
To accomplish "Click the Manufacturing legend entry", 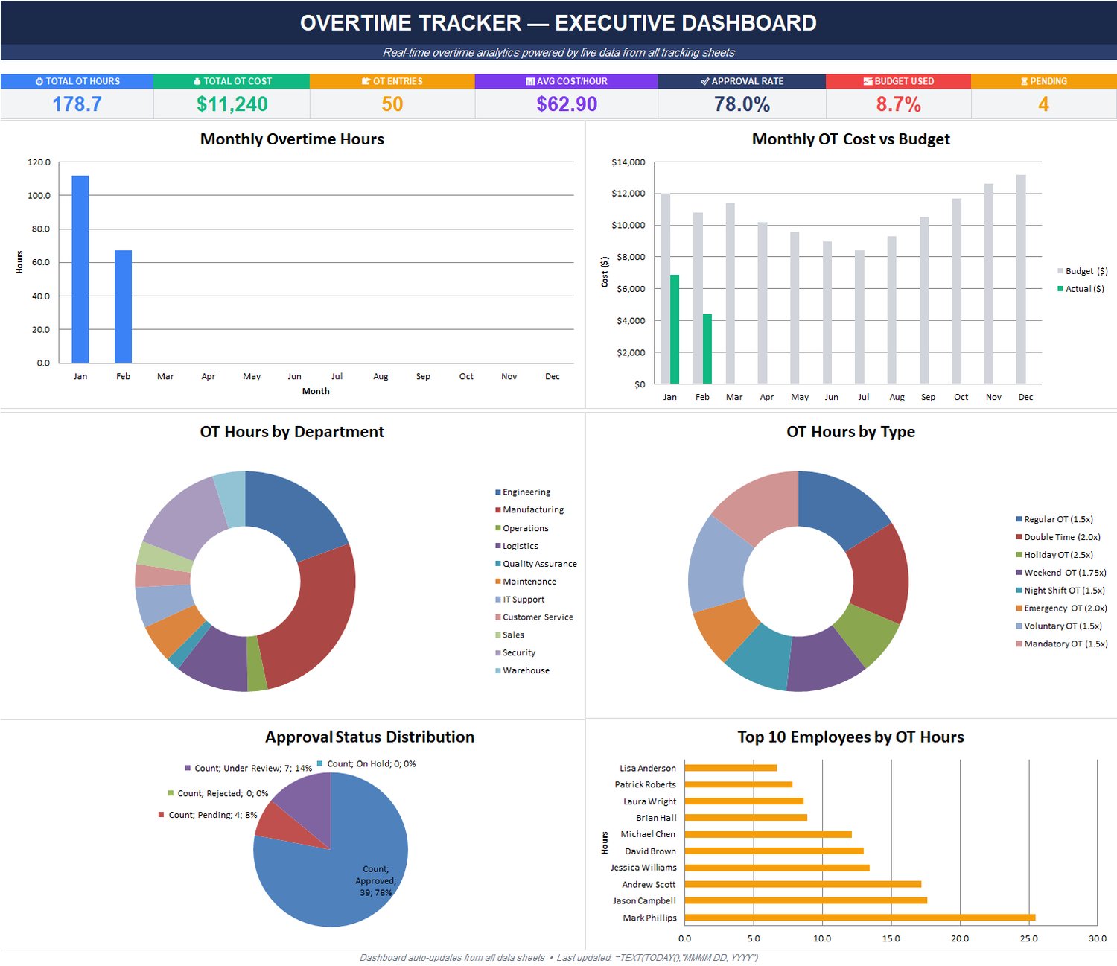I will [529, 510].
